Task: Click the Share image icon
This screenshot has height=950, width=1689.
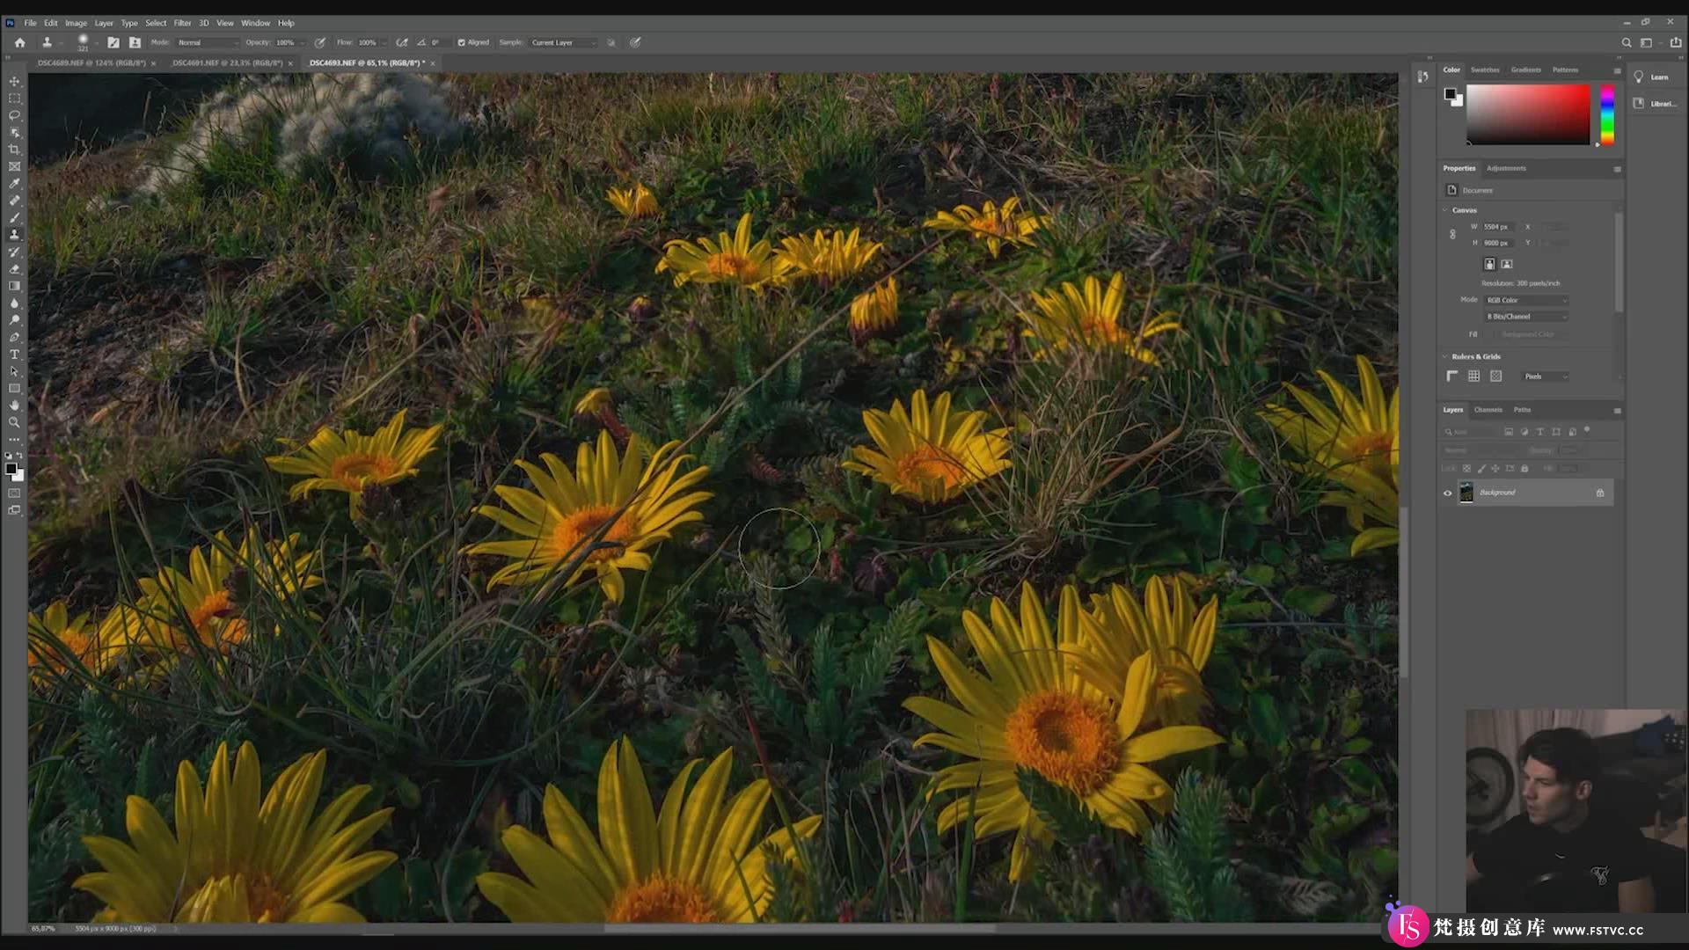Action: [1676, 42]
